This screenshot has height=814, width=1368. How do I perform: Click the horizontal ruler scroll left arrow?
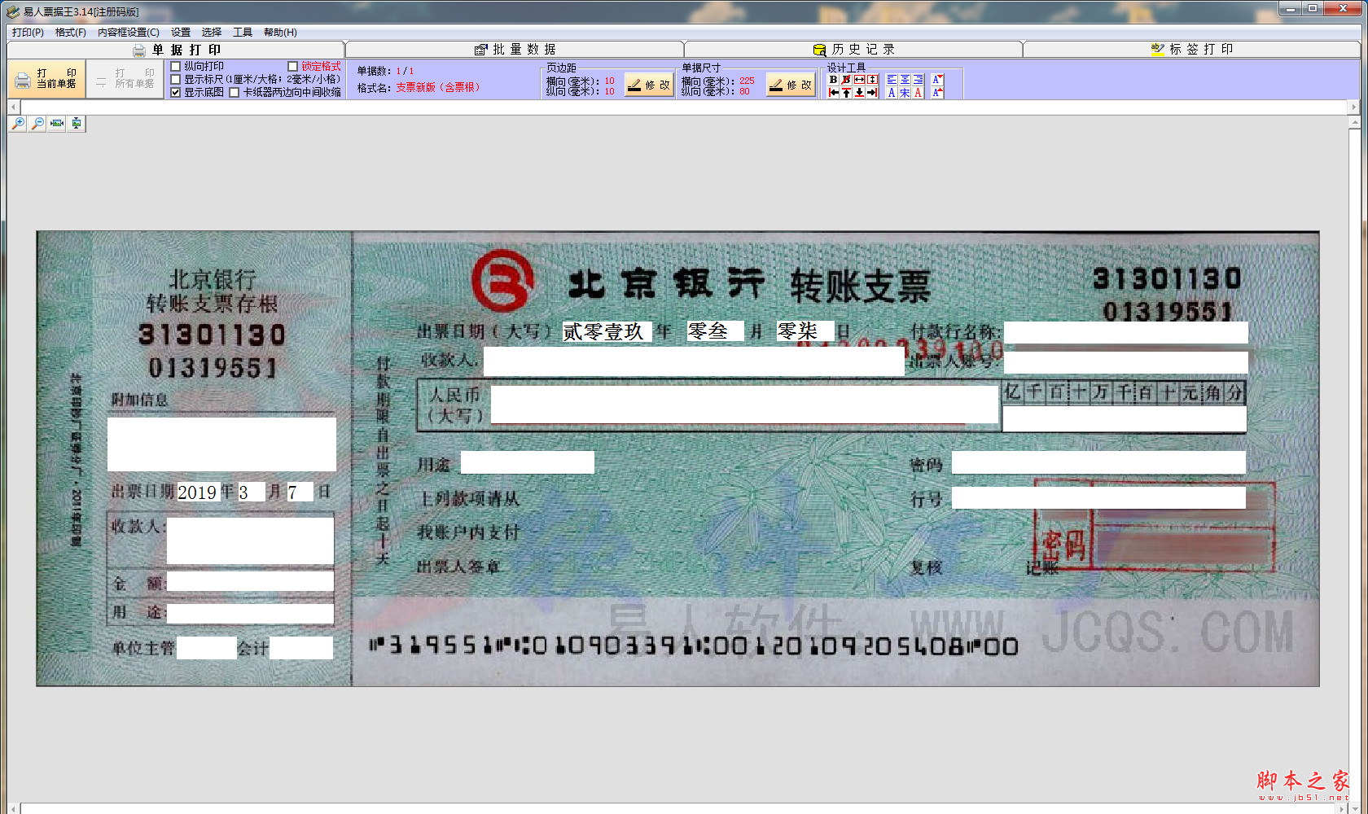click(13, 107)
